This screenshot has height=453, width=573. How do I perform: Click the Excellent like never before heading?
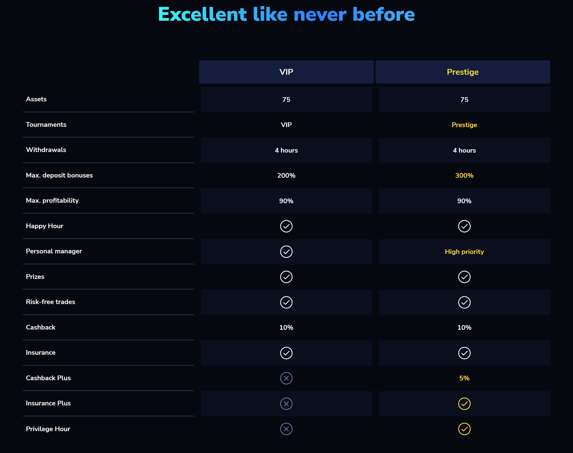click(286, 14)
